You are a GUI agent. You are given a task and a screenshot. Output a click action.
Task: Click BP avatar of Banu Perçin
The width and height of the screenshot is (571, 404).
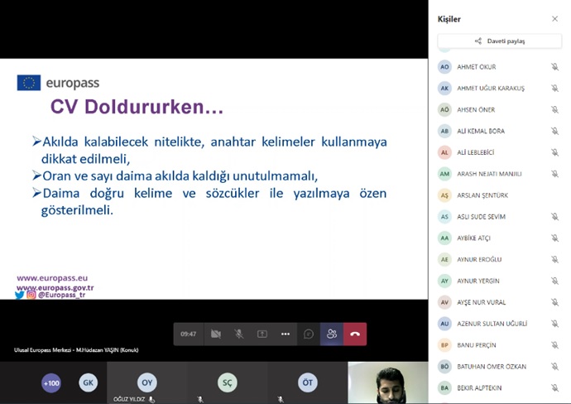click(x=444, y=345)
